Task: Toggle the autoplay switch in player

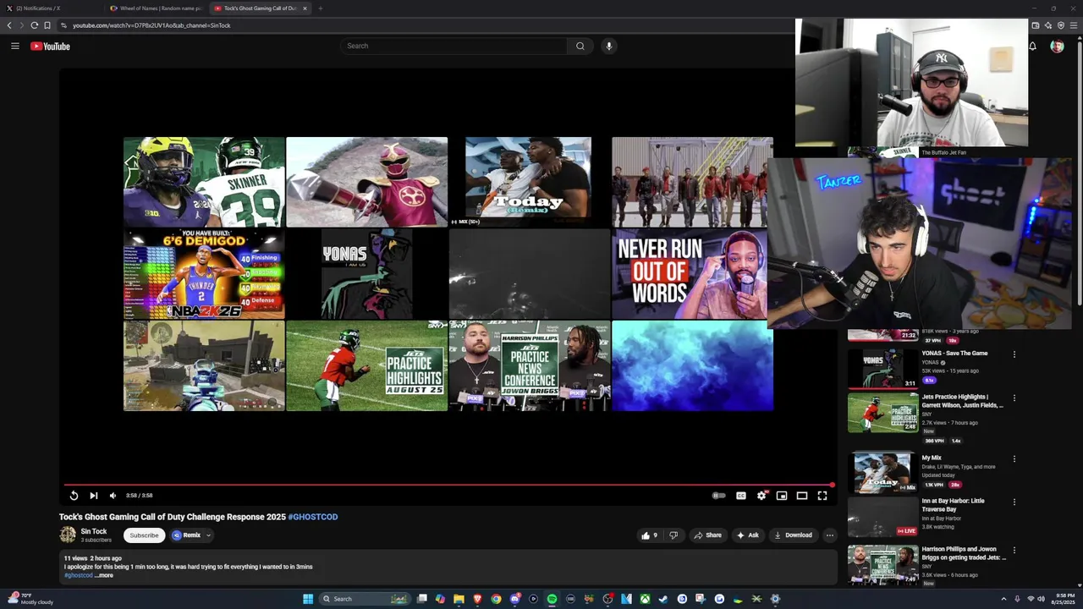Action: 718,496
